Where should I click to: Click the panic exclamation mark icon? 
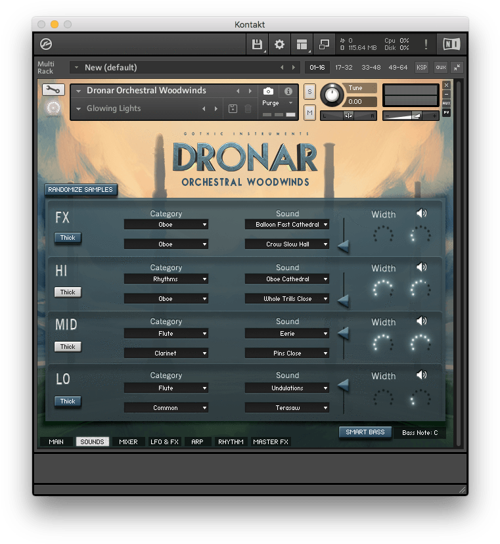coord(426,44)
